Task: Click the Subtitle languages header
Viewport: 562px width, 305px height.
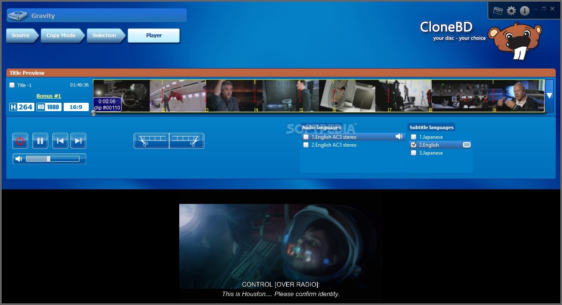Action: [x=431, y=127]
